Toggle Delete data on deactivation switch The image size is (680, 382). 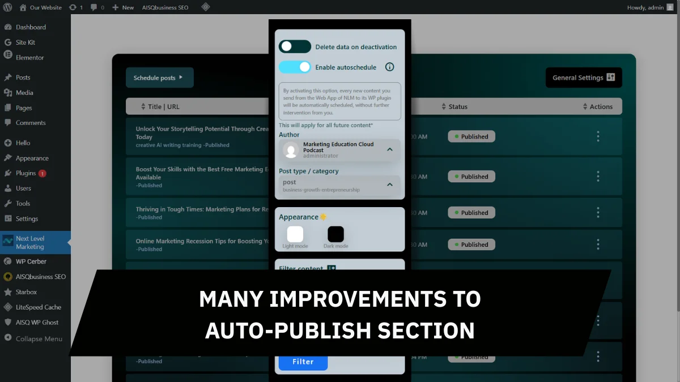295,46
